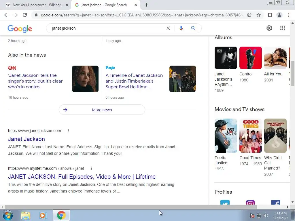This screenshot has height=221, width=295.
Task: Open the Lifetime JANET JACKSON result
Action: (x=82, y=177)
